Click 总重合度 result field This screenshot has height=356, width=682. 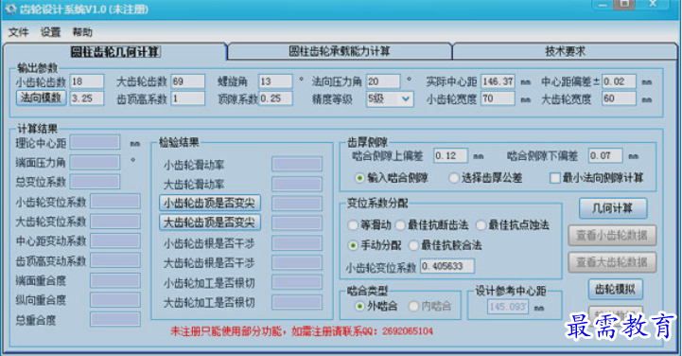point(115,319)
